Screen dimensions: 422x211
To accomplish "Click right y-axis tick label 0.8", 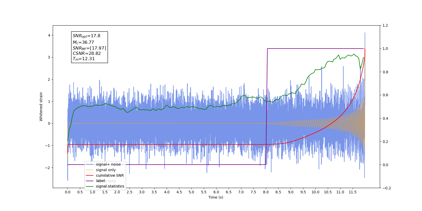I will click(385, 72).
